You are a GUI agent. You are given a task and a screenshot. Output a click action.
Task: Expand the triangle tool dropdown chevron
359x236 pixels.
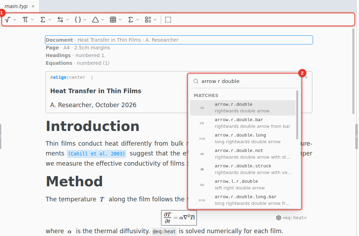pyautogui.click(x=102, y=20)
